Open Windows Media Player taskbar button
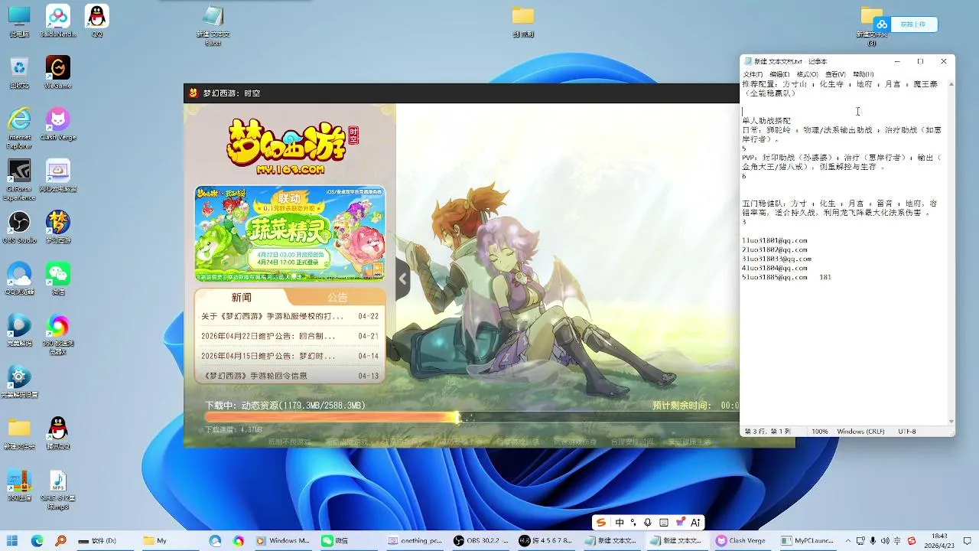979x551 pixels. point(284,540)
